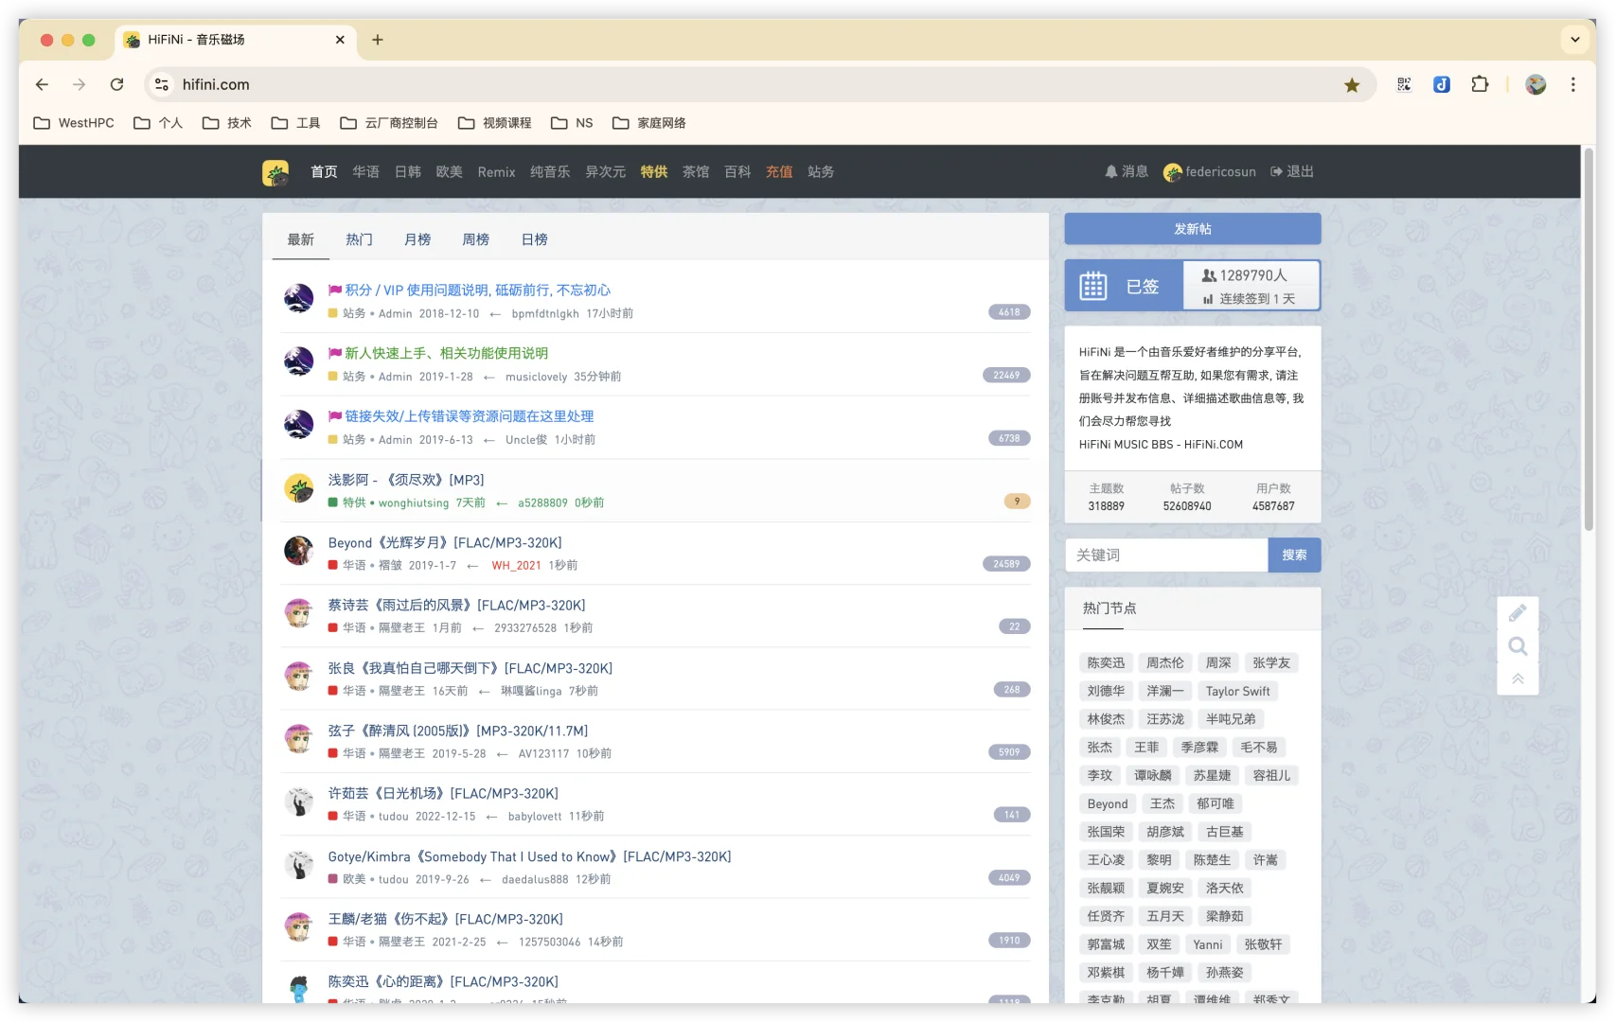Open the 特供 navigation item

click(x=654, y=172)
